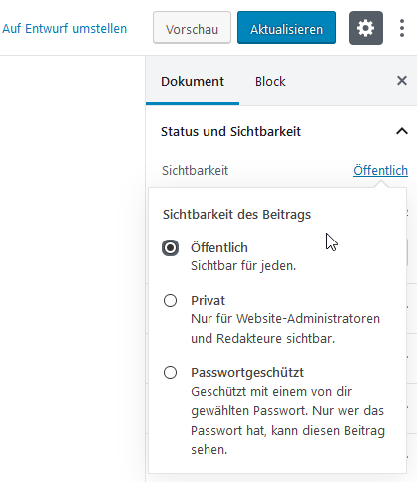Click the Geschützt mit einem description text
The height and width of the screenshot is (482, 417).
pos(287,420)
